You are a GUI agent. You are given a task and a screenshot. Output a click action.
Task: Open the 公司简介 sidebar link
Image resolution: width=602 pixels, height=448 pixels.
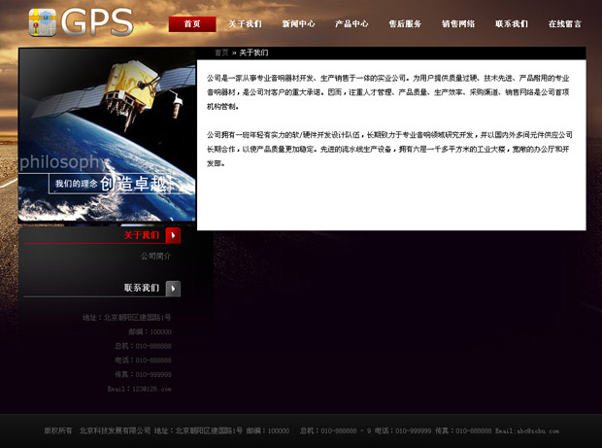pos(155,257)
